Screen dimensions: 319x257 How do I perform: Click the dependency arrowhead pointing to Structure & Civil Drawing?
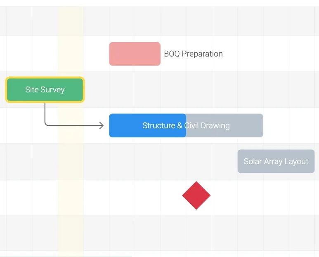click(x=101, y=125)
